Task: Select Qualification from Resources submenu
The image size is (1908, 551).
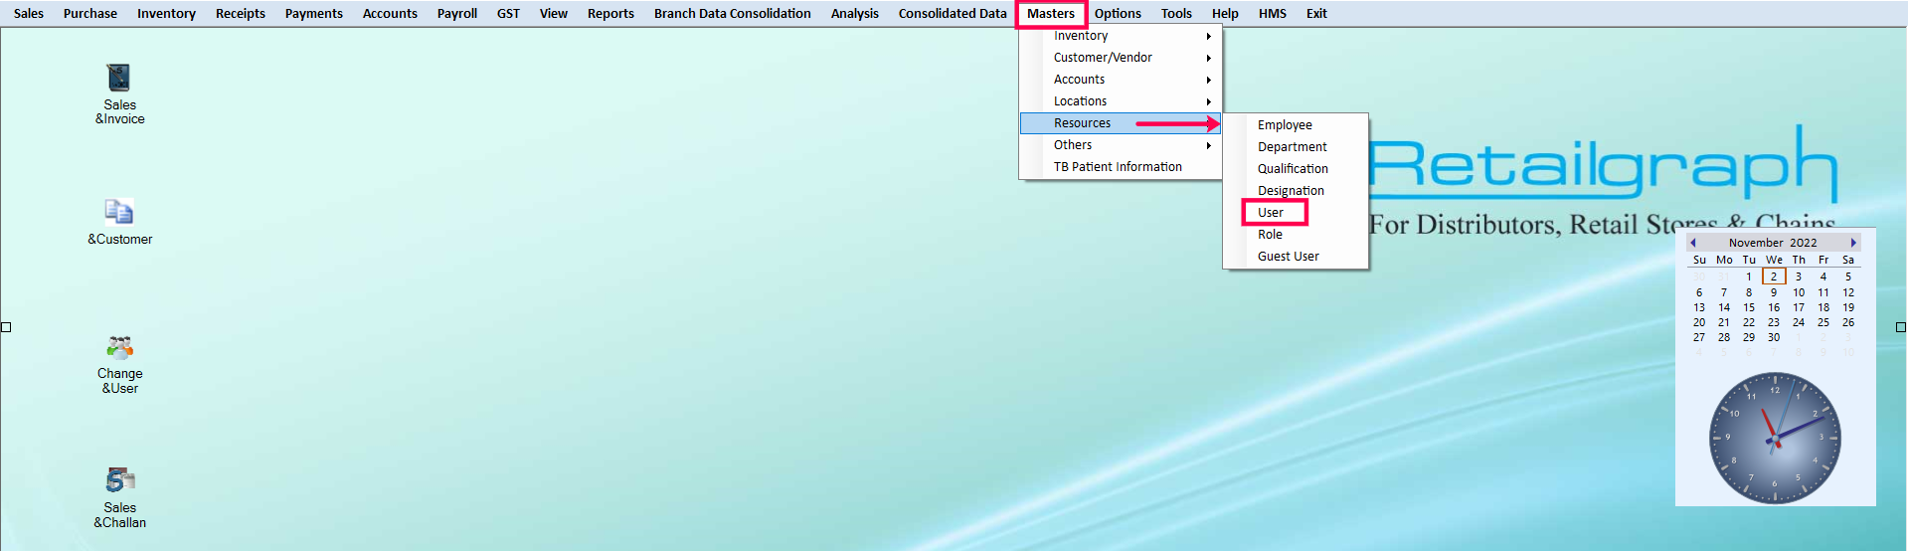Action: pos(1296,169)
